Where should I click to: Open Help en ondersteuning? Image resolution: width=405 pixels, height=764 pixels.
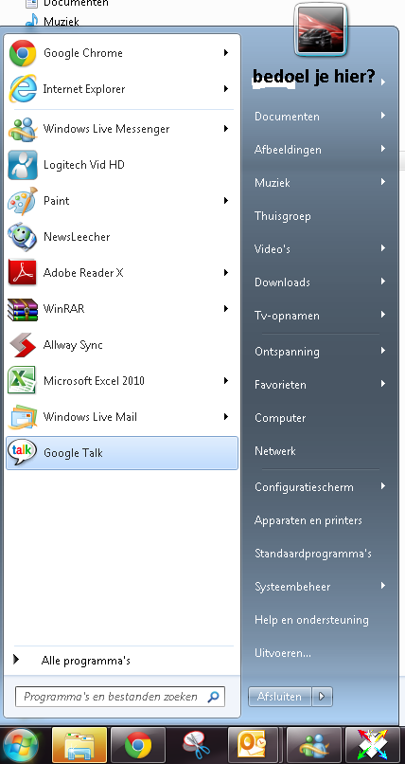(311, 620)
